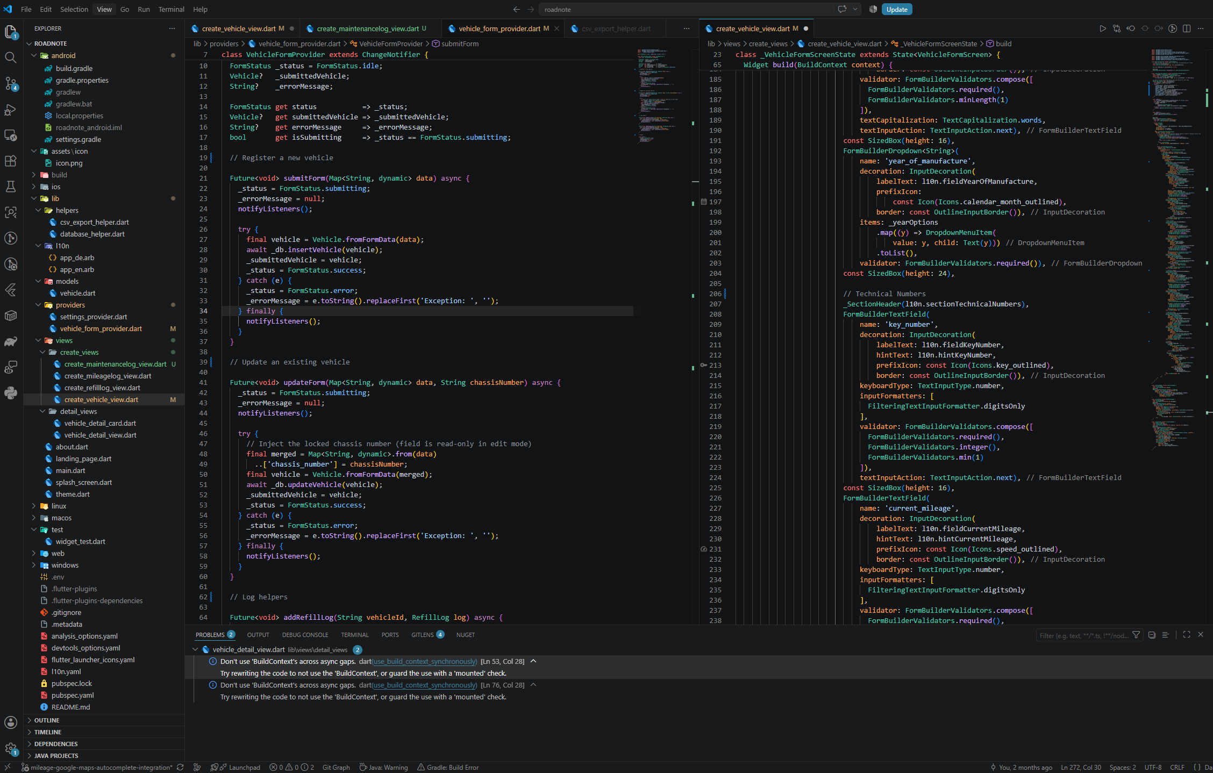Viewport: 1213px width, 773px height.
Task: Click the Java: Warning status item
Action: tap(383, 768)
